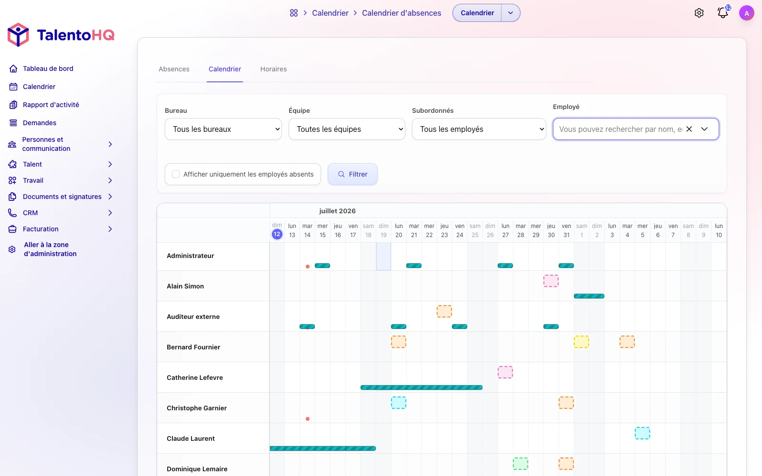Viewport: 762px width, 476px height.
Task: Expand the Talent submenu chevron
Action: (x=110, y=164)
